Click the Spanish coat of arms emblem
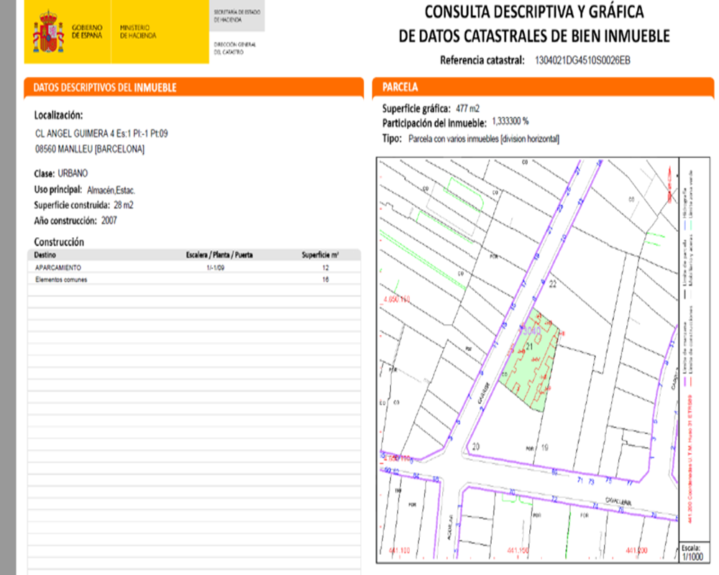 (48, 32)
